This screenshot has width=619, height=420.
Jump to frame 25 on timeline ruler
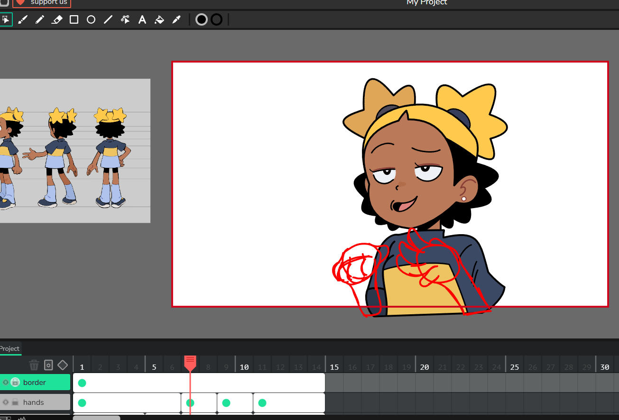[x=515, y=367]
